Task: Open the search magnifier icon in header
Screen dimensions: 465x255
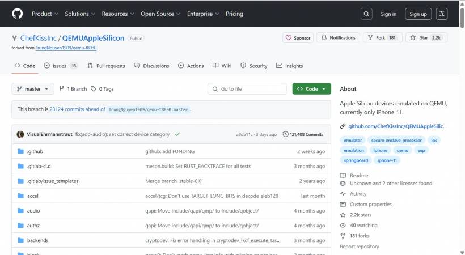Action: (x=366, y=14)
